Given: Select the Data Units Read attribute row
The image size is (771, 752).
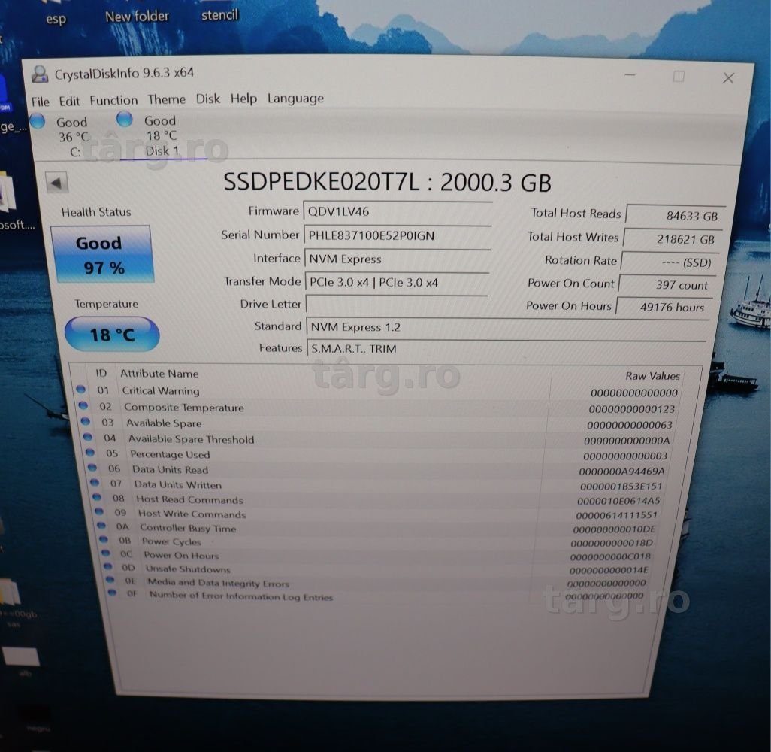Looking at the screenshot, I should point(378,469).
